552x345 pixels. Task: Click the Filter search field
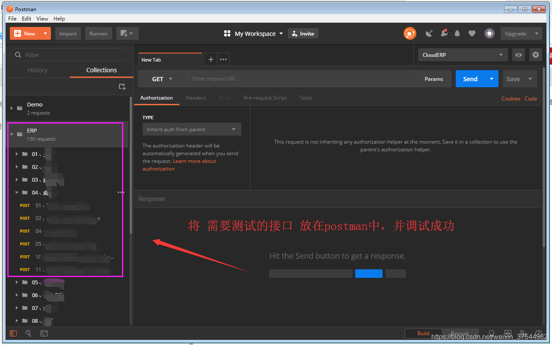[70, 55]
